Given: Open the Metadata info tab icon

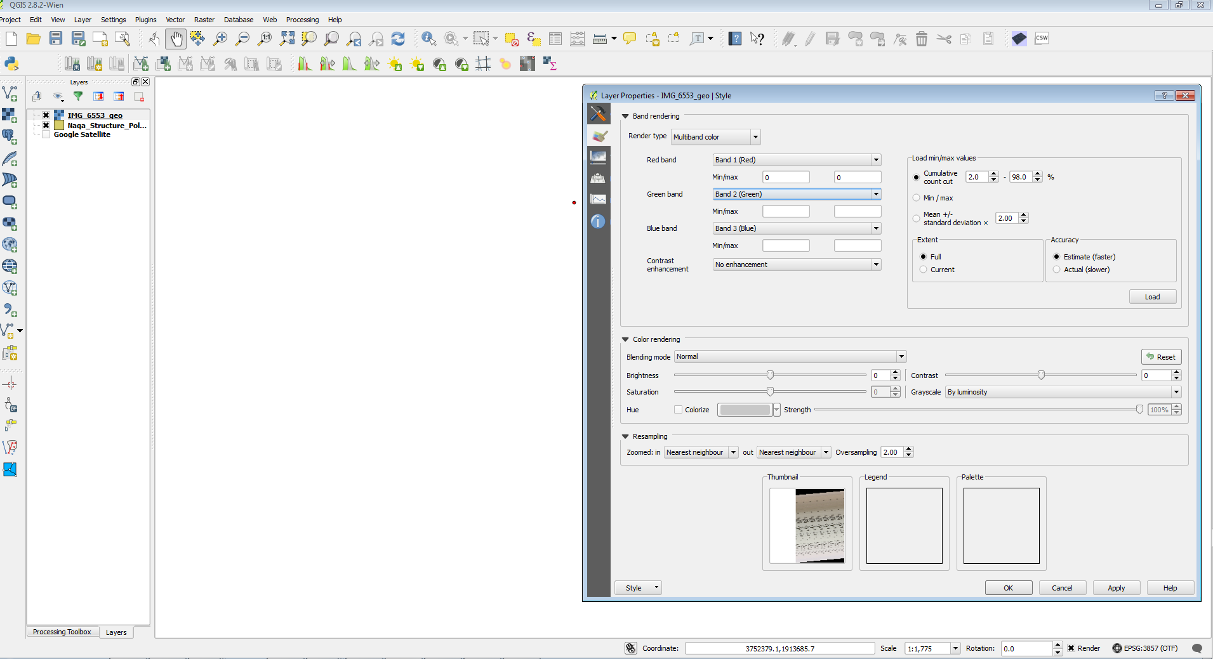Looking at the screenshot, I should click(598, 221).
